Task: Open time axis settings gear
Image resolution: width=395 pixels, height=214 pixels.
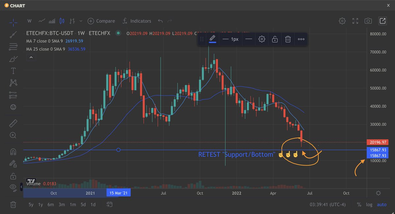Action: (x=379, y=193)
